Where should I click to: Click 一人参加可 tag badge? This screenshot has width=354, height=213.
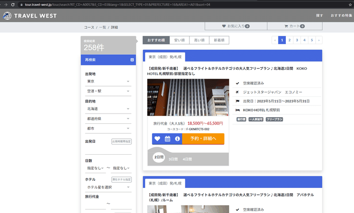click(256, 119)
